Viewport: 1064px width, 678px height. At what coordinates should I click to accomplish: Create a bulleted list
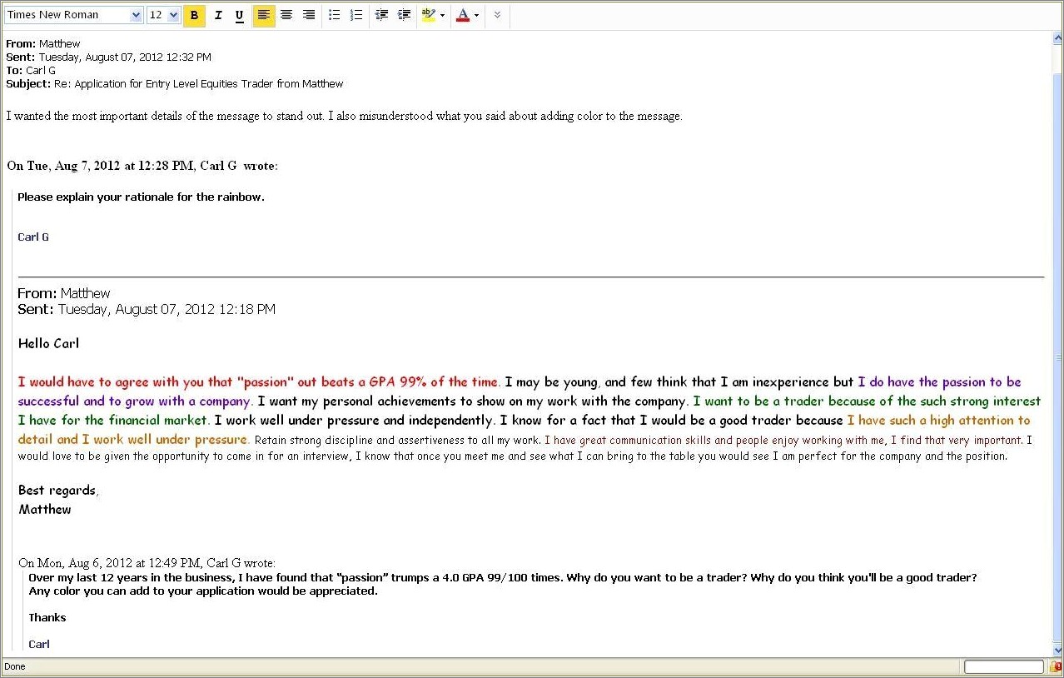tap(334, 15)
